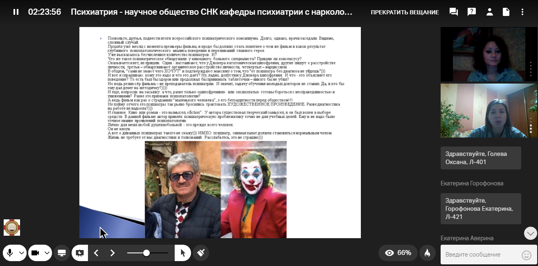Click the 66% viewers eye indicator
Screen dimensions: 538x266
click(398, 253)
